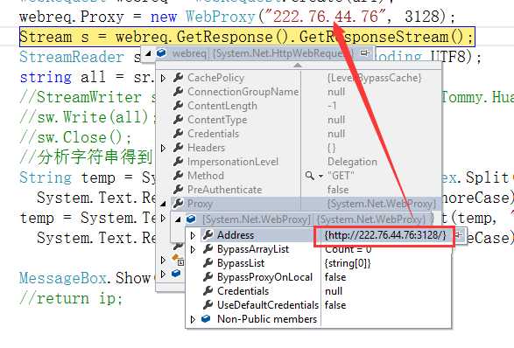
Task: Click the blue cube icon of webreq datatip
Action: 161,52
